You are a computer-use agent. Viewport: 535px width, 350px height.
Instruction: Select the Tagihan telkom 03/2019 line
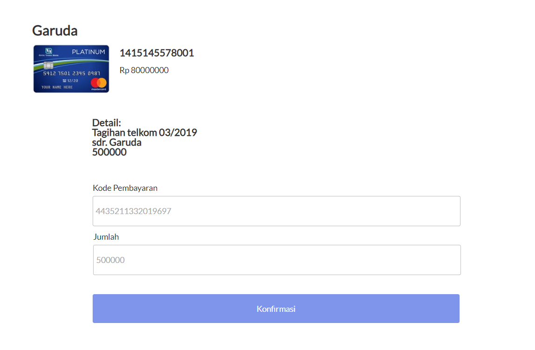coord(145,132)
